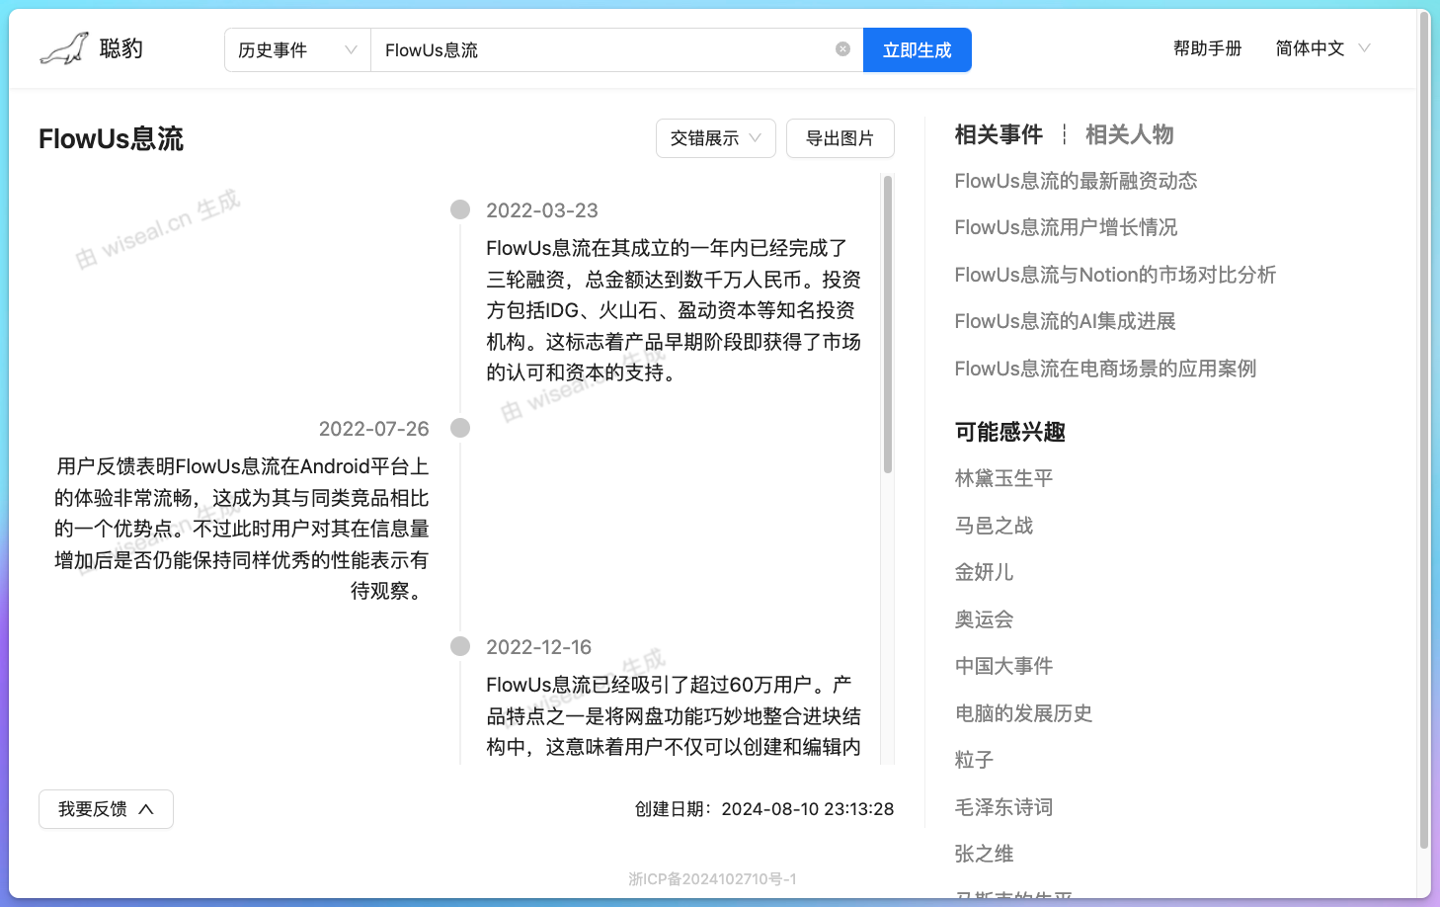
Task: Click the 2022-12-16 timeline marker dot
Action: coord(460,646)
